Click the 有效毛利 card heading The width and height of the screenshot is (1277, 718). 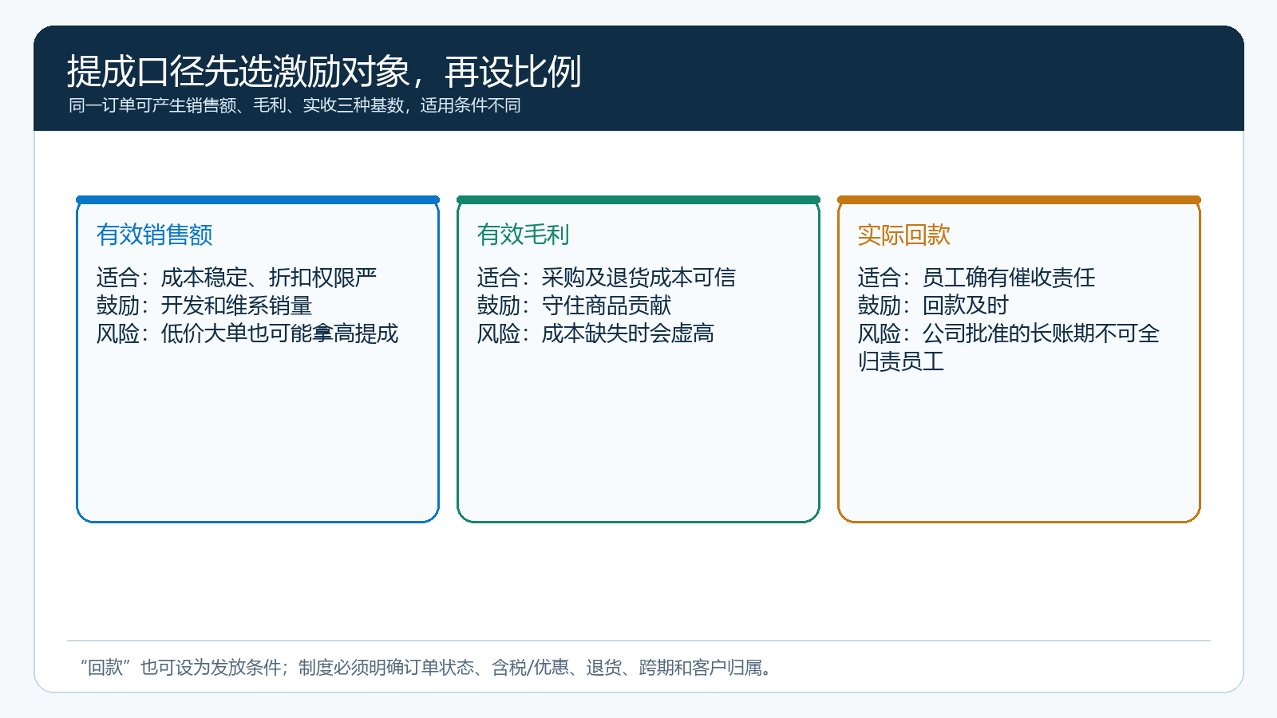click(x=524, y=235)
